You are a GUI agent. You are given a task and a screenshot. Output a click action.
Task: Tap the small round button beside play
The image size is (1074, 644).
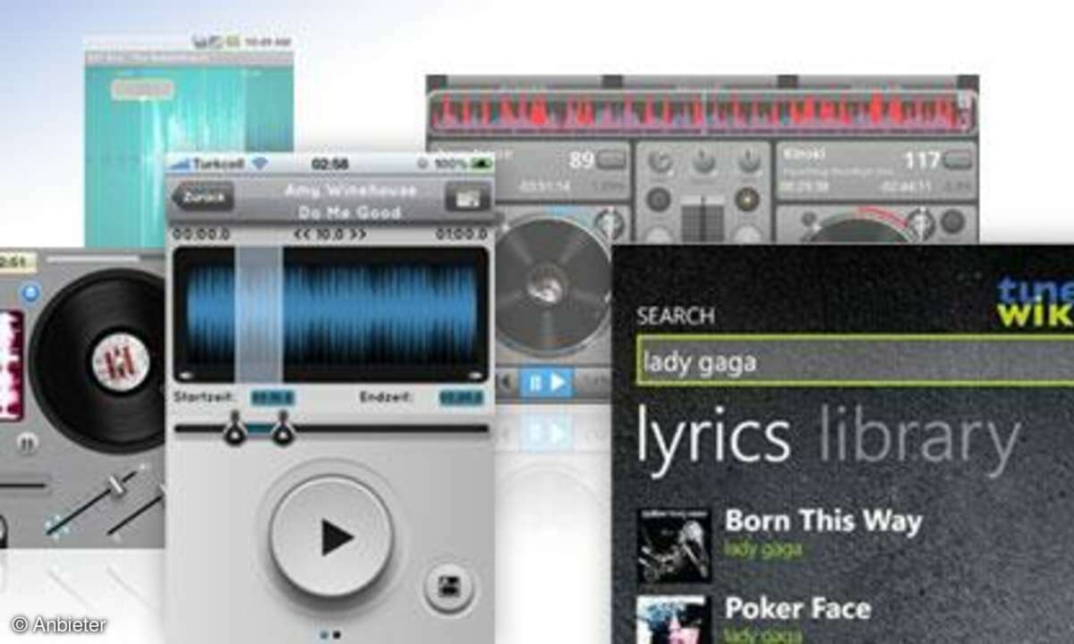(x=447, y=589)
